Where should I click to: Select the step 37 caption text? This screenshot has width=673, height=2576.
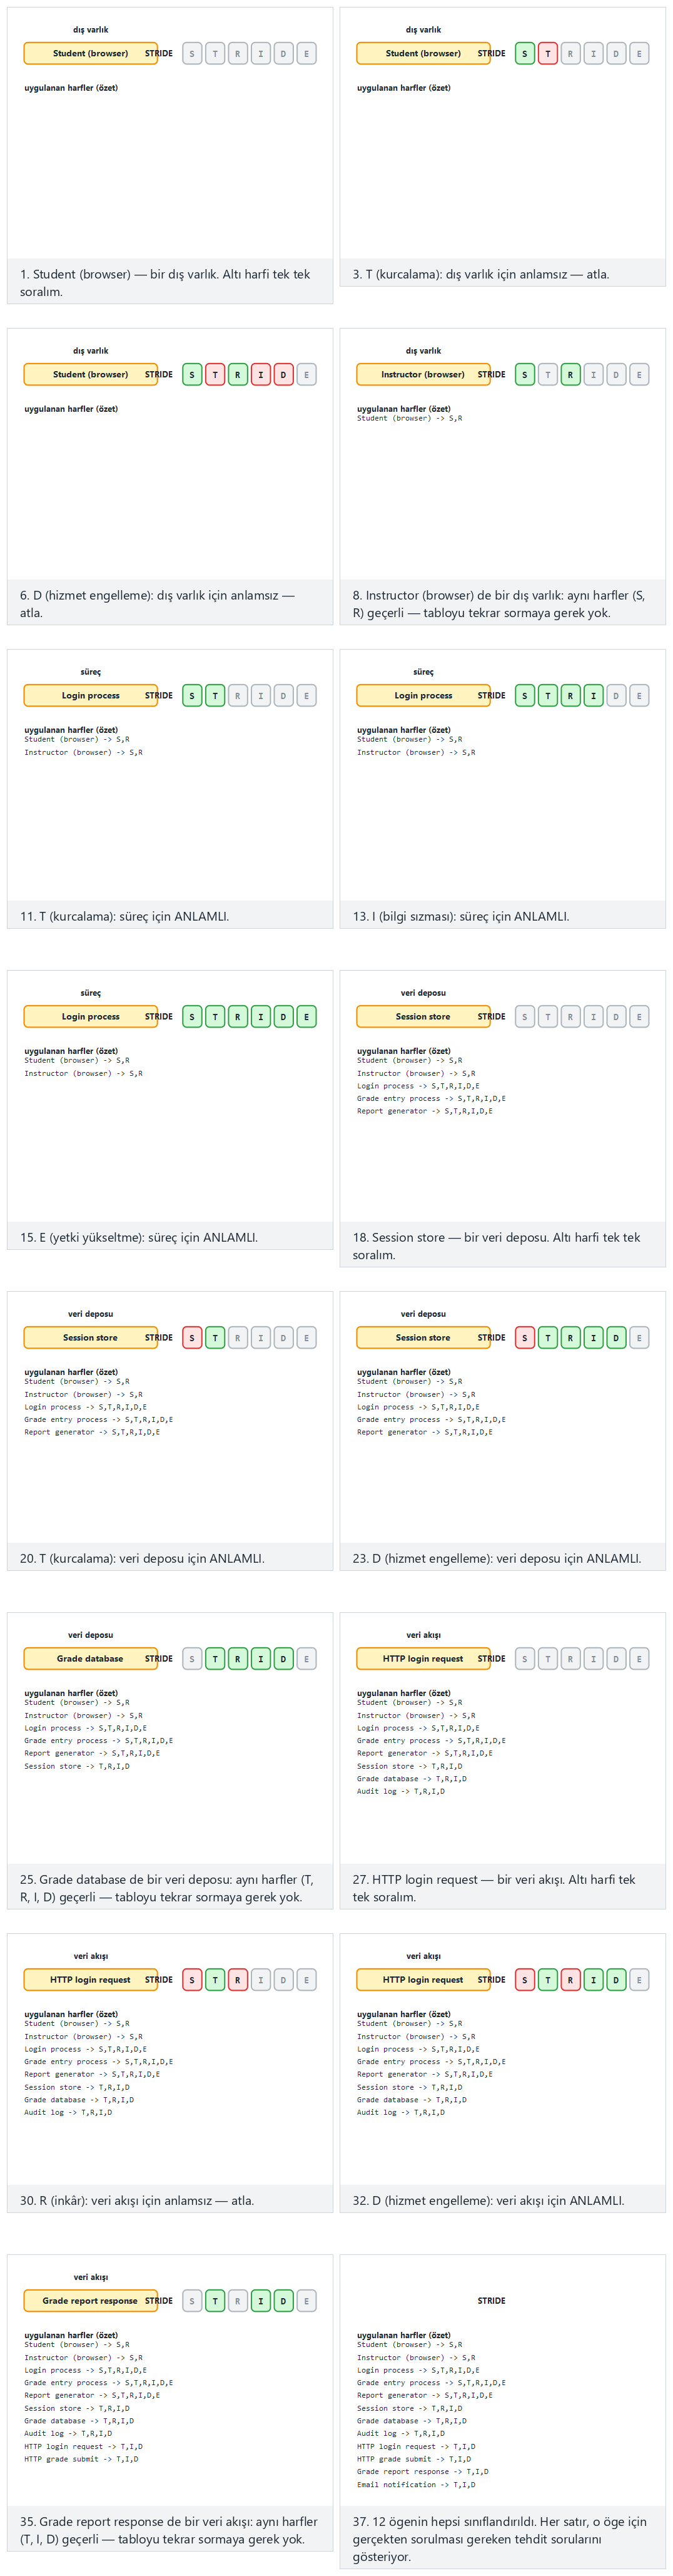(x=500, y=2538)
